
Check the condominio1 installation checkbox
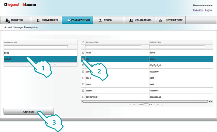pos(83,97)
